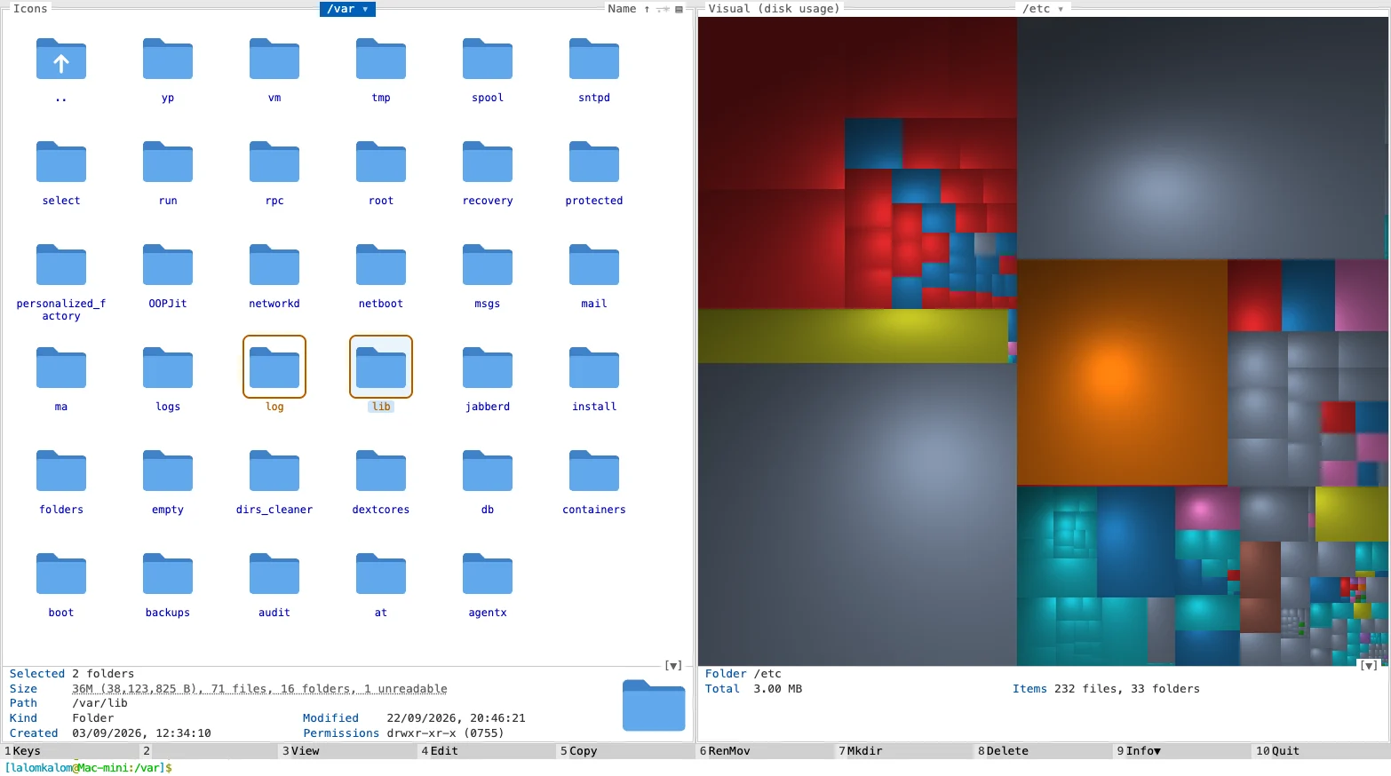This screenshot has height=776, width=1391.
Task: Expand the 9 Info dropdown key
Action: pyautogui.click(x=1143, y=751)
